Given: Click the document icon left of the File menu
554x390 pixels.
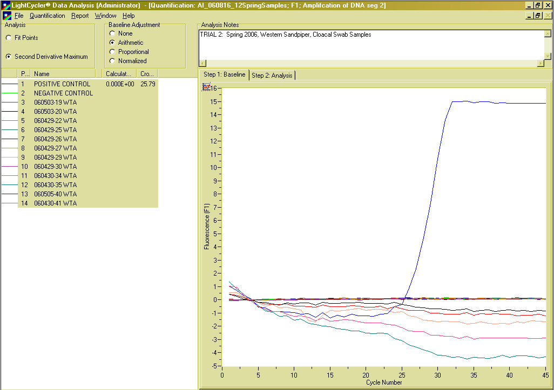Looking at the screenshot, I should [6, 16].
